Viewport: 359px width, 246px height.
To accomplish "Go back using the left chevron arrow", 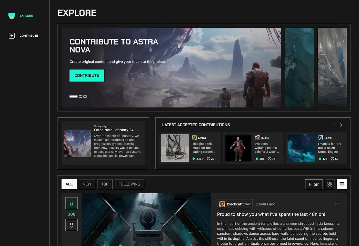I will (334, 125).
